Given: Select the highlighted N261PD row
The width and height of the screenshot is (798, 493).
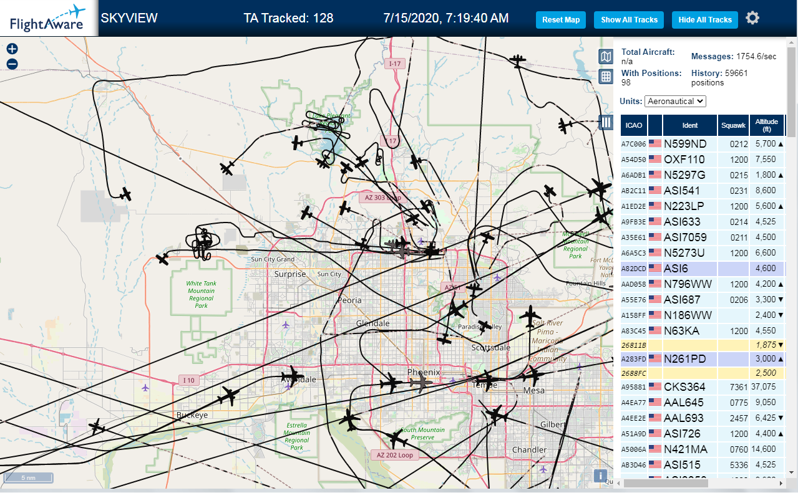Looking at the screenshot, I should pyautogui.click(x=703, y=359).
